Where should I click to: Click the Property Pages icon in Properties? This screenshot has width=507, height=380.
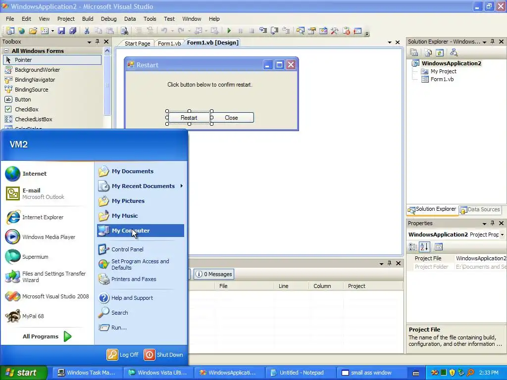click(439, 247)
